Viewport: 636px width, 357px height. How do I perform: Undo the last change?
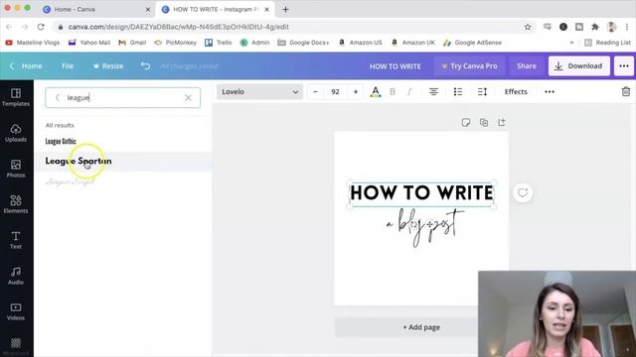click(x=145, y=66)
